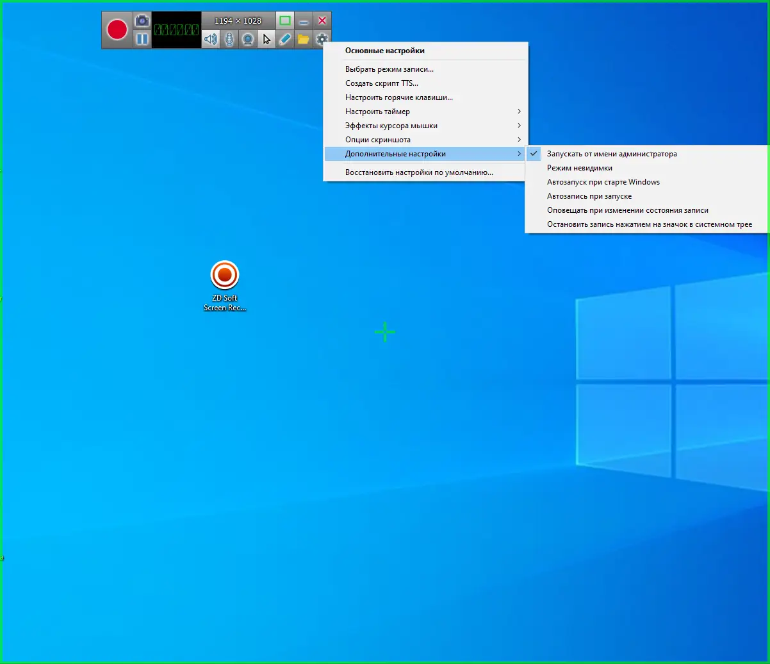This screenshot has width=770, height=664.
Task: Toggle microphone recording icon
Action: (x=229, y=39)
